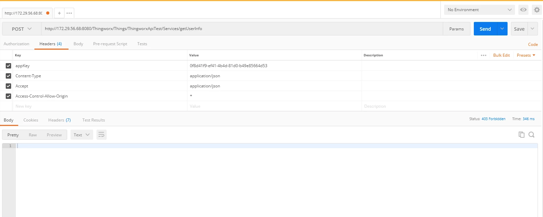Click the environment quick look eye icon
The height and width of the screenshot is (217, 543).
click(523, 10)
